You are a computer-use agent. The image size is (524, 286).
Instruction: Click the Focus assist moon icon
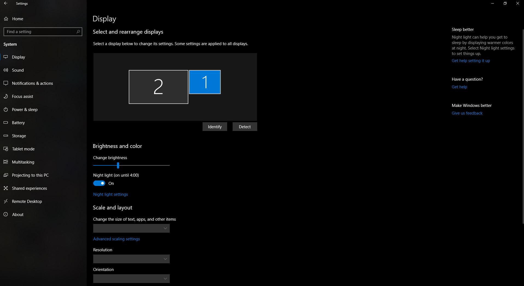pos(6,96)
